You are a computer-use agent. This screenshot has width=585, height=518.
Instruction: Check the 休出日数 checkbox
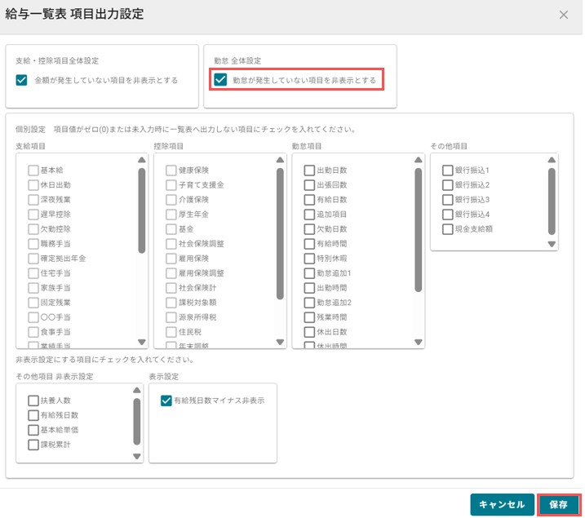(x=309, y=332)
